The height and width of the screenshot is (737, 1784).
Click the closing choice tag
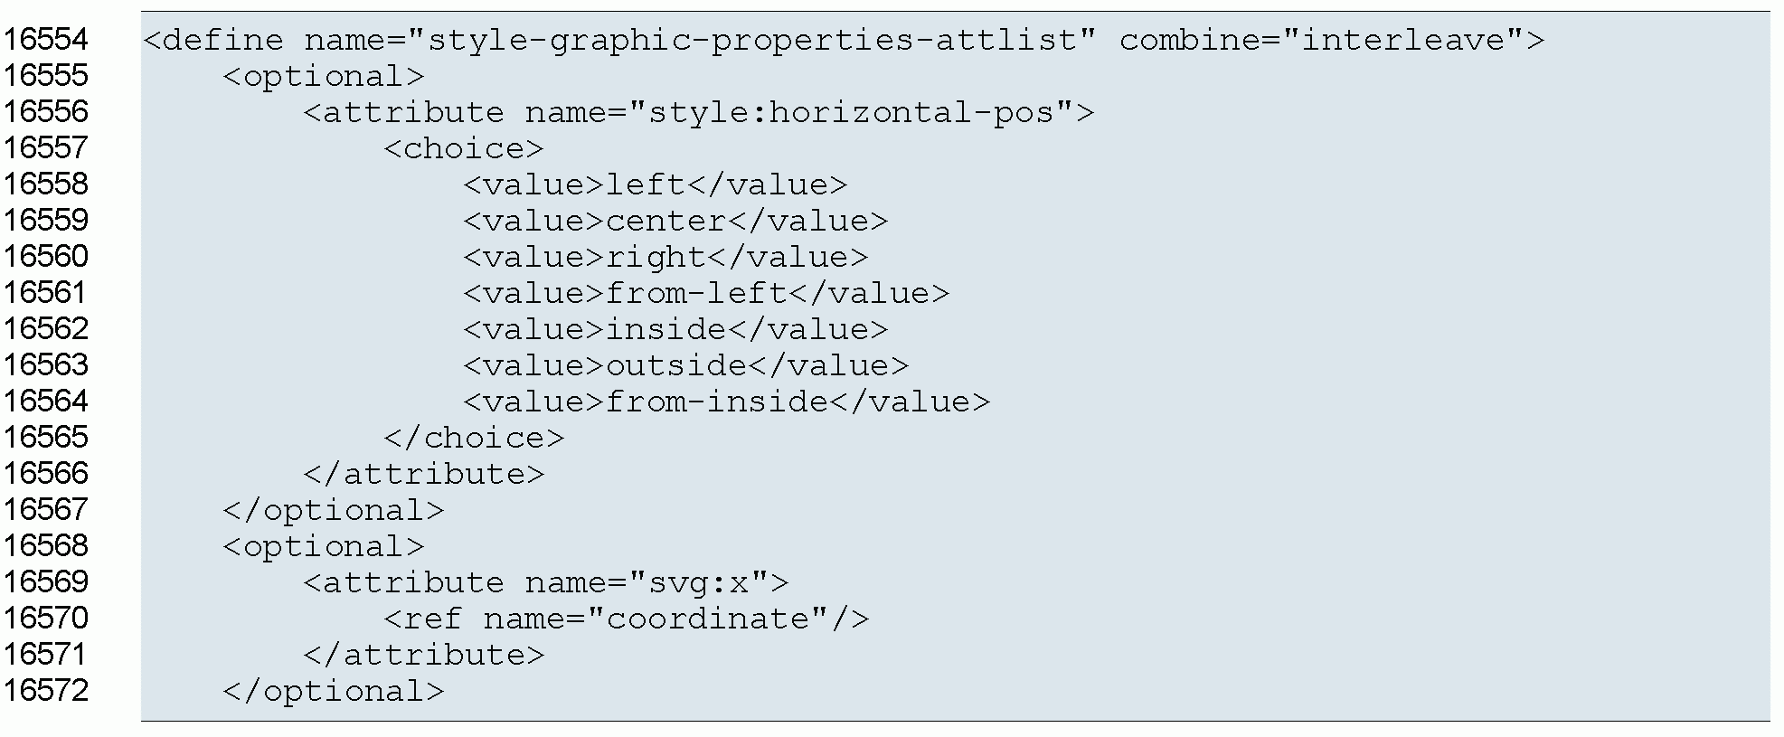pos(474,439)
